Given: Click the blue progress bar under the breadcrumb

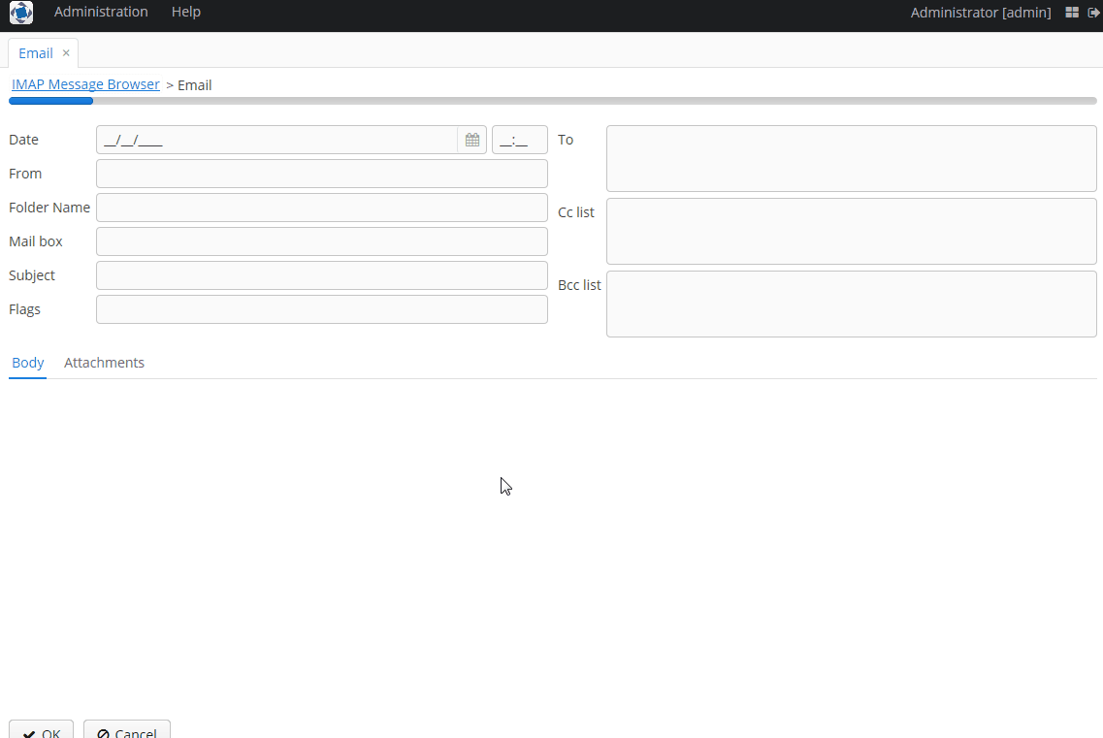Looking at the screenshot, I should click(x=50, y=100).
